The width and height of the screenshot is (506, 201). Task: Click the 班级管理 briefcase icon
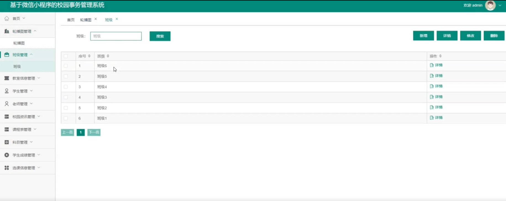coord(7,55)
